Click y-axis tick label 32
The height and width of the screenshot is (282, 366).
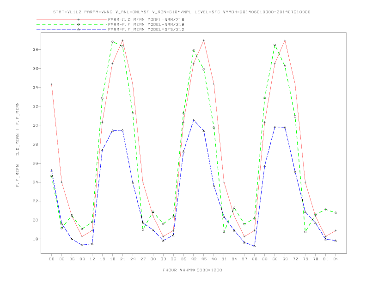(36, 106)
